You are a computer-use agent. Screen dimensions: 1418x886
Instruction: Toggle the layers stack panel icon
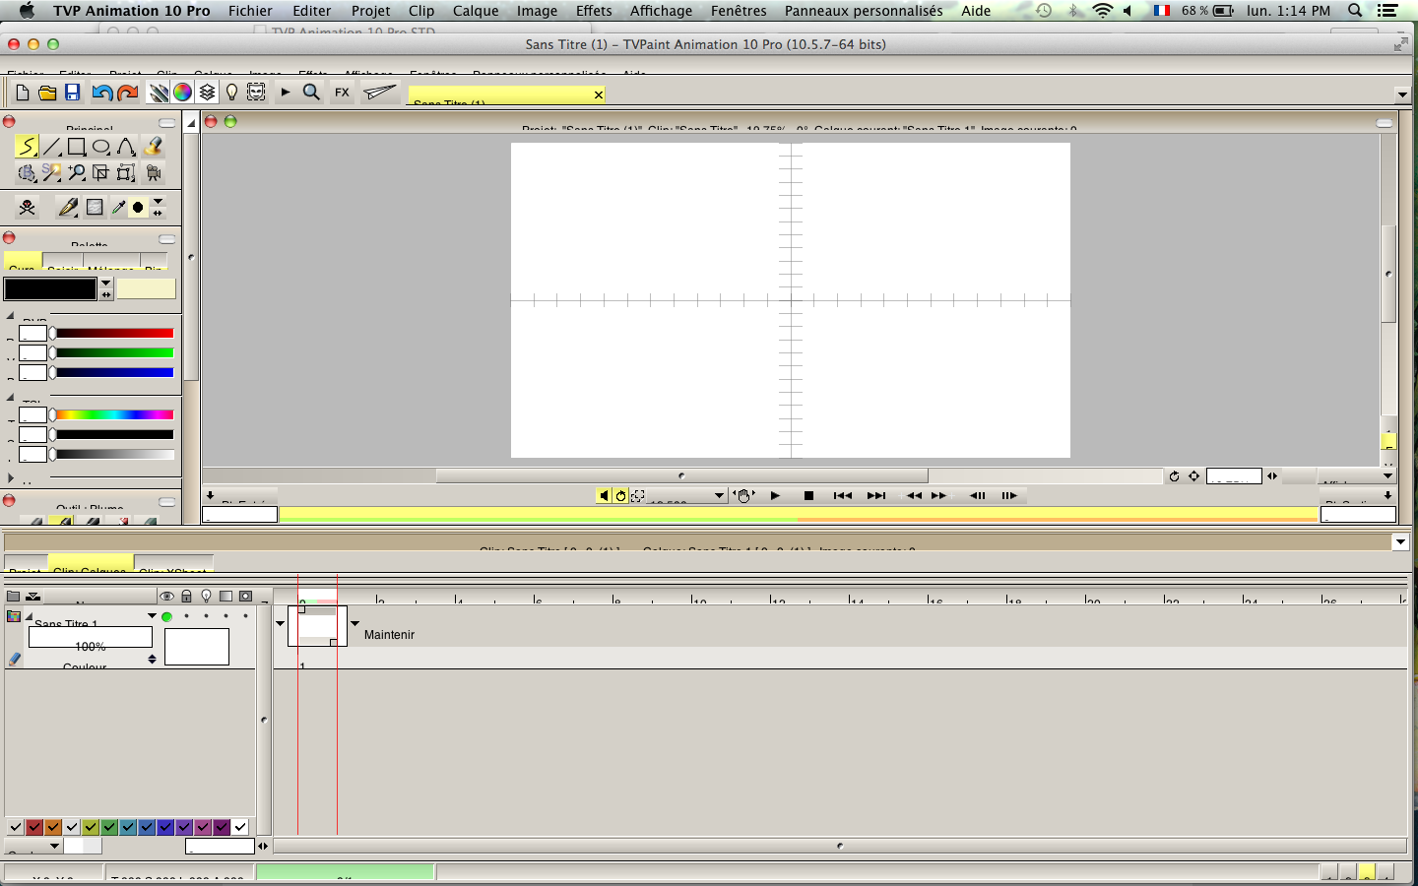point(207,93)
